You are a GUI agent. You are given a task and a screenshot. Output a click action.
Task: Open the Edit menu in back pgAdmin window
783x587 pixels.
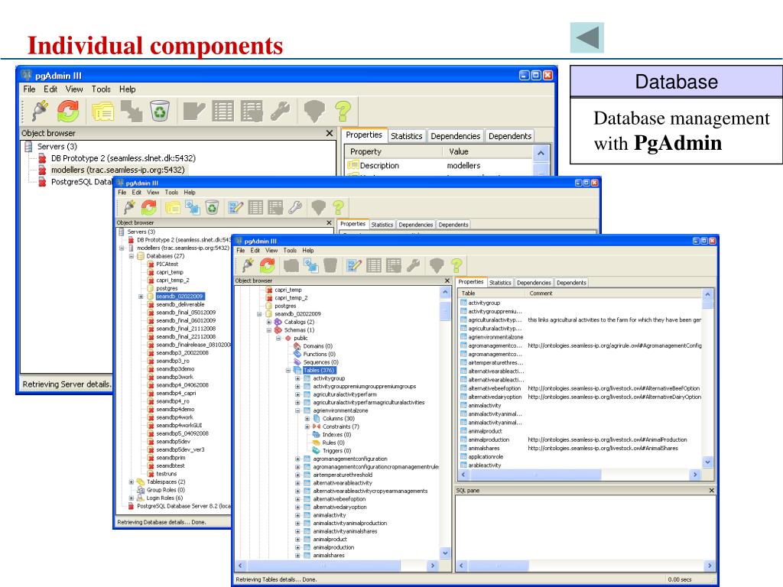(50, 89)
